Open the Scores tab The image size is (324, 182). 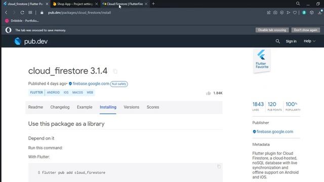[x=153, y=107]
